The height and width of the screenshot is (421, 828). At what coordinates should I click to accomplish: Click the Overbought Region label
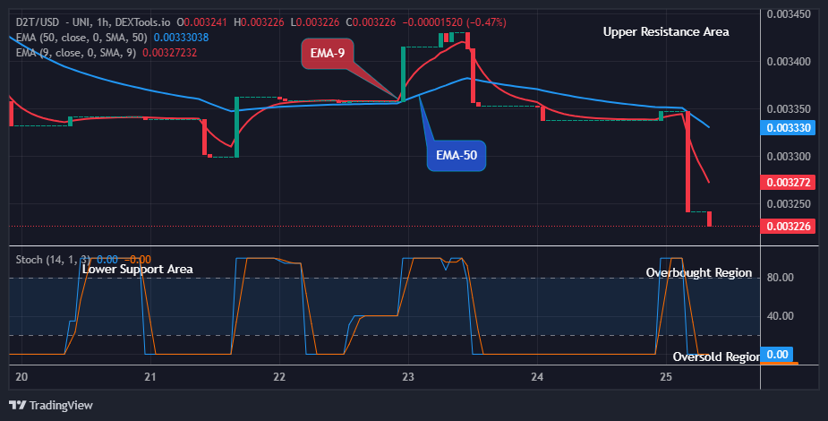point(698,272)
